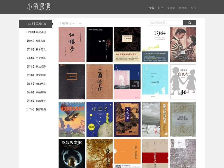Select the active 【100本】豆瓣总榜 tab
This screenshot has height=168, width=224.
pyautogui.click(x=36, y=24)
